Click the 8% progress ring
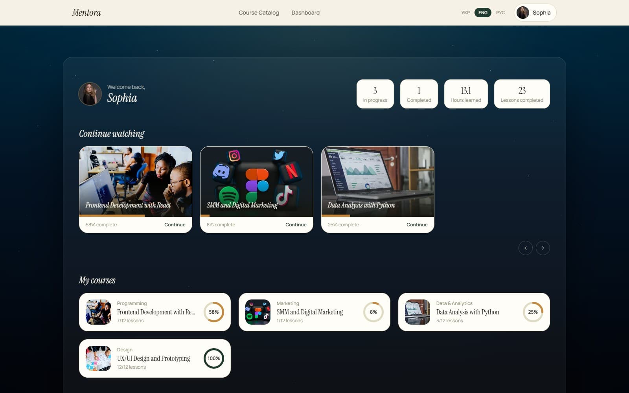This screenshot has height=393, width=629. [373, 312]
